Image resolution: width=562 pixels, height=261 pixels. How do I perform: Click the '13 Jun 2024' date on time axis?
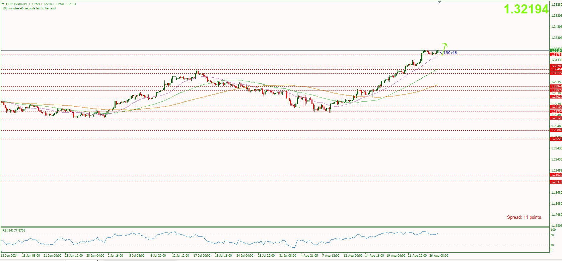pos(9,256)
